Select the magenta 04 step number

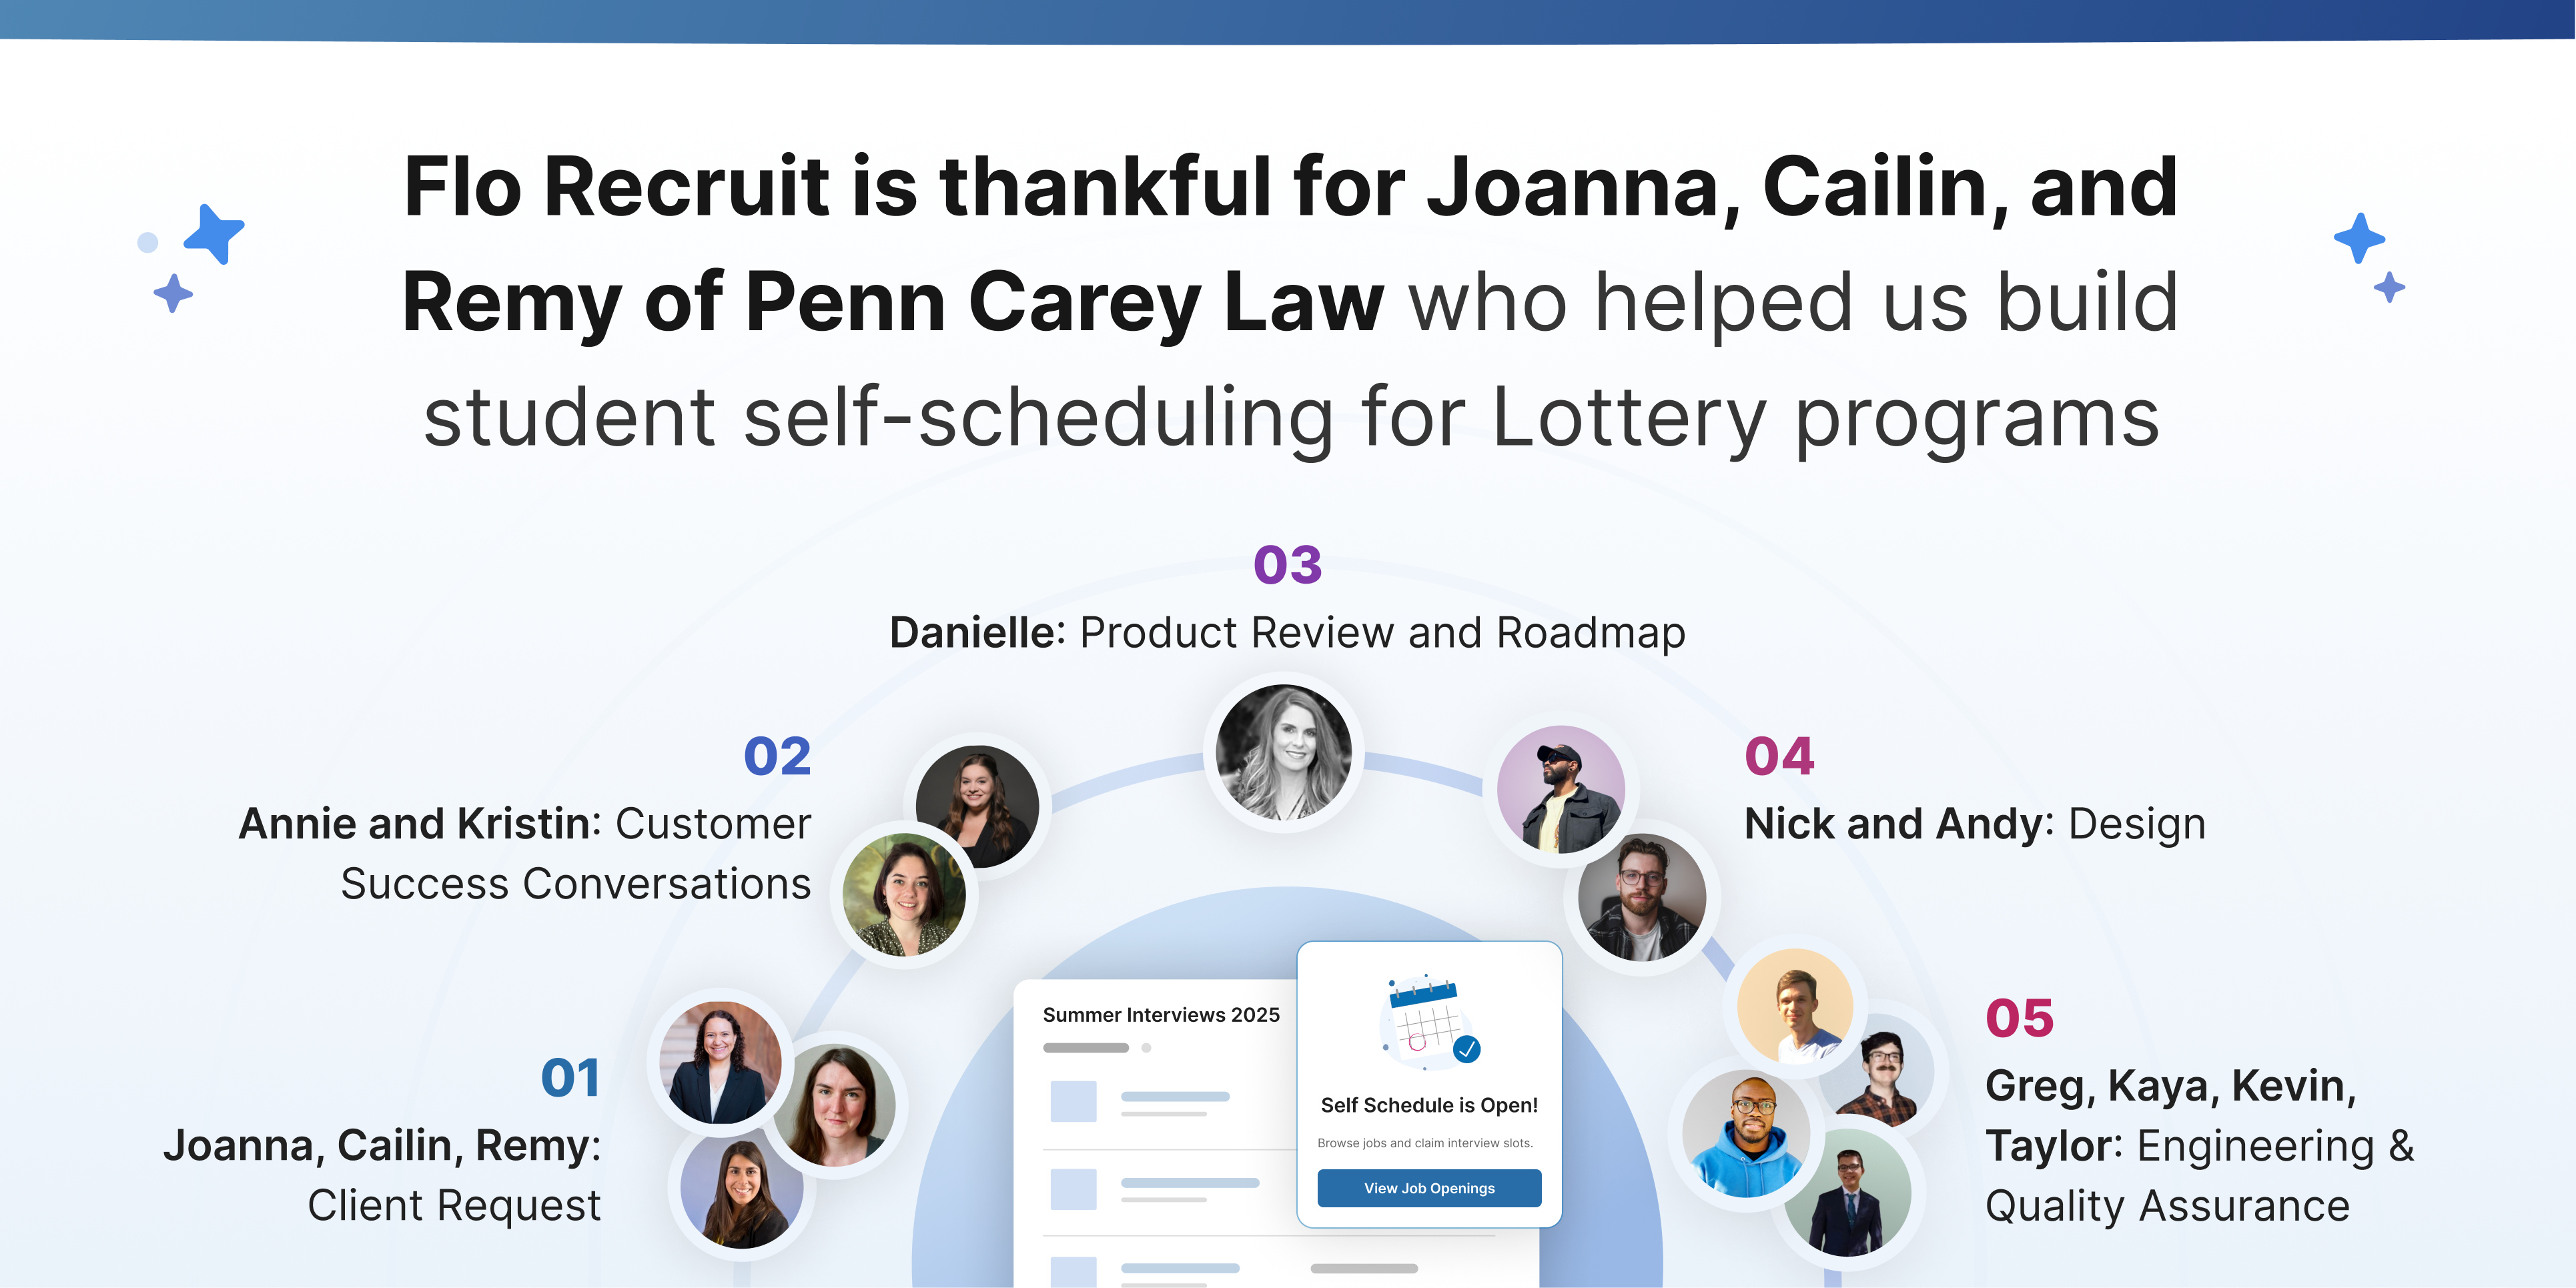point(1779,756)
